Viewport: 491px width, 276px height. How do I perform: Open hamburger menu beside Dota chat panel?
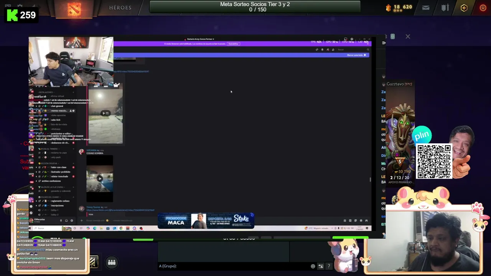click(384, 43)
